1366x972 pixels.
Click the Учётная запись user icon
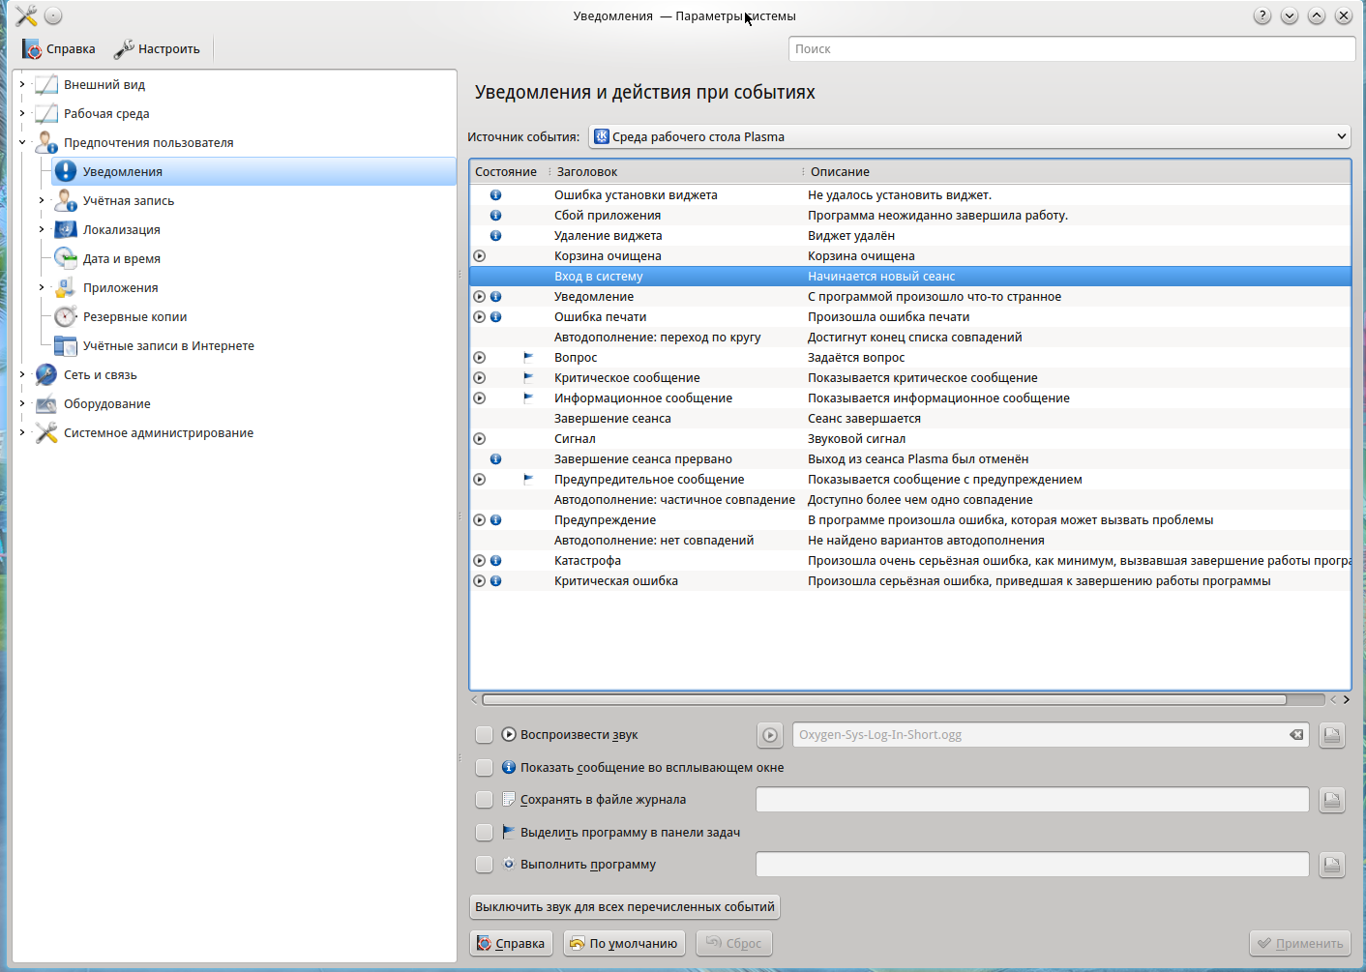66,201
